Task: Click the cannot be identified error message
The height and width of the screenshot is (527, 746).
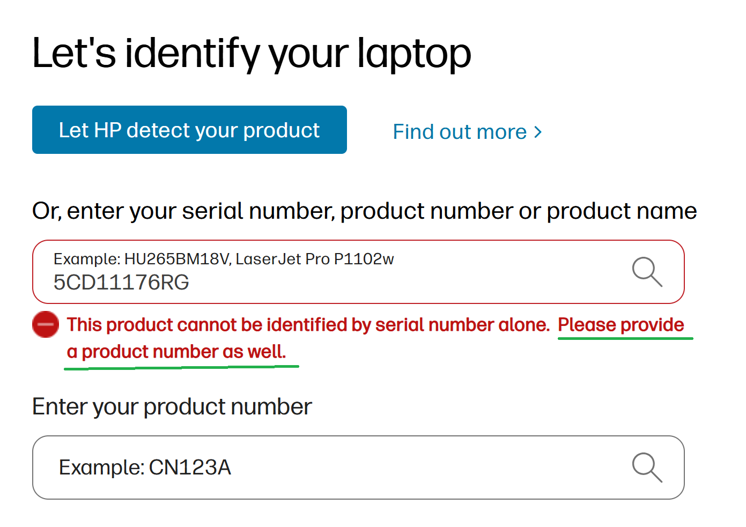Action: point(308,325)
